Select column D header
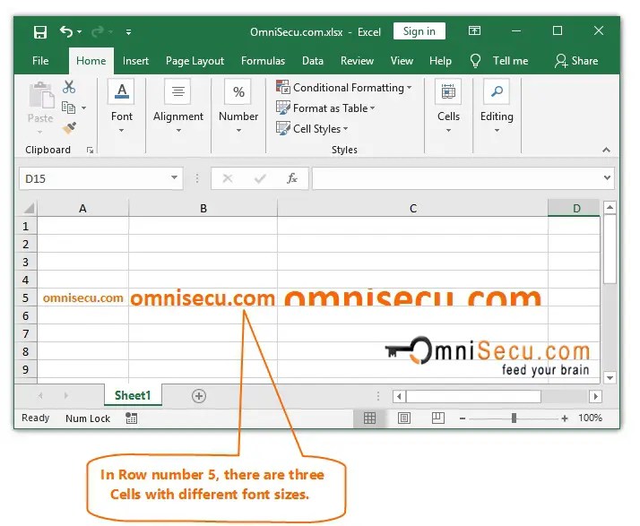 (574, 209)
